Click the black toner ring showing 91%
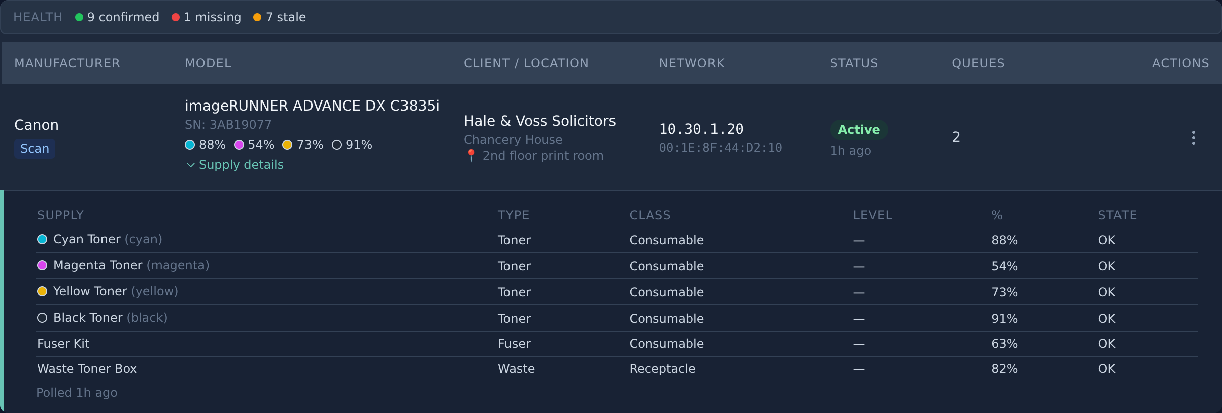This screenshot has height=413, width=1222. tap(337, 145)
